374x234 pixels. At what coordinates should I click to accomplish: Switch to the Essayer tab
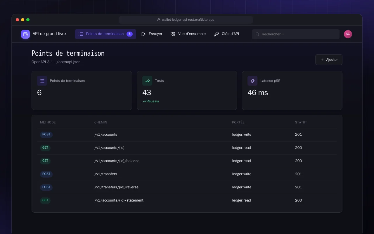click(x=152, y=34)
